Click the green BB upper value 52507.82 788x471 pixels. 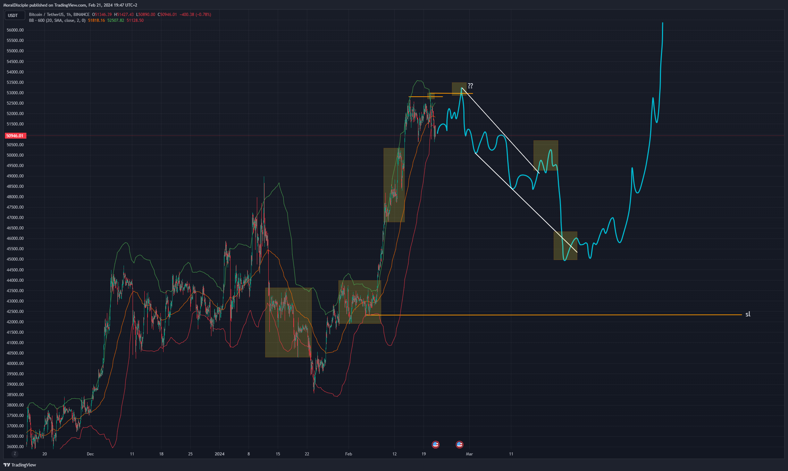coord(116,20)
